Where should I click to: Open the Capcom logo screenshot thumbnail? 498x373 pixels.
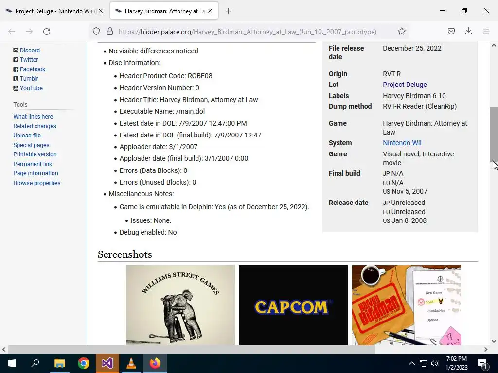[x=293, y=305]
